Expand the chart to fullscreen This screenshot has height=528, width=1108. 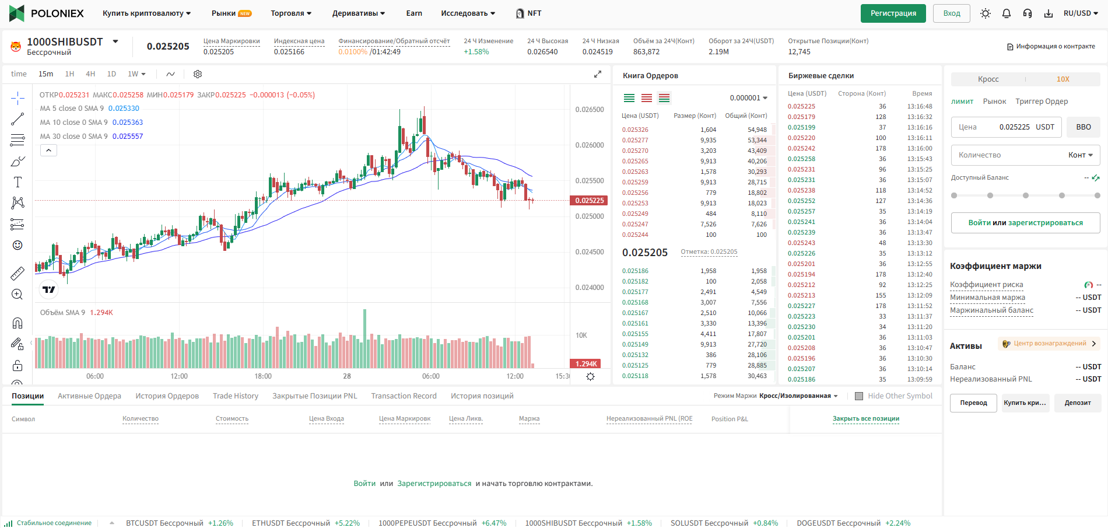598,74
